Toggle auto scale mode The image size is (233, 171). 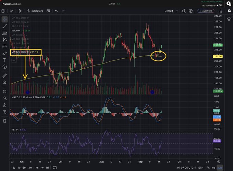(x=220, y=168)
